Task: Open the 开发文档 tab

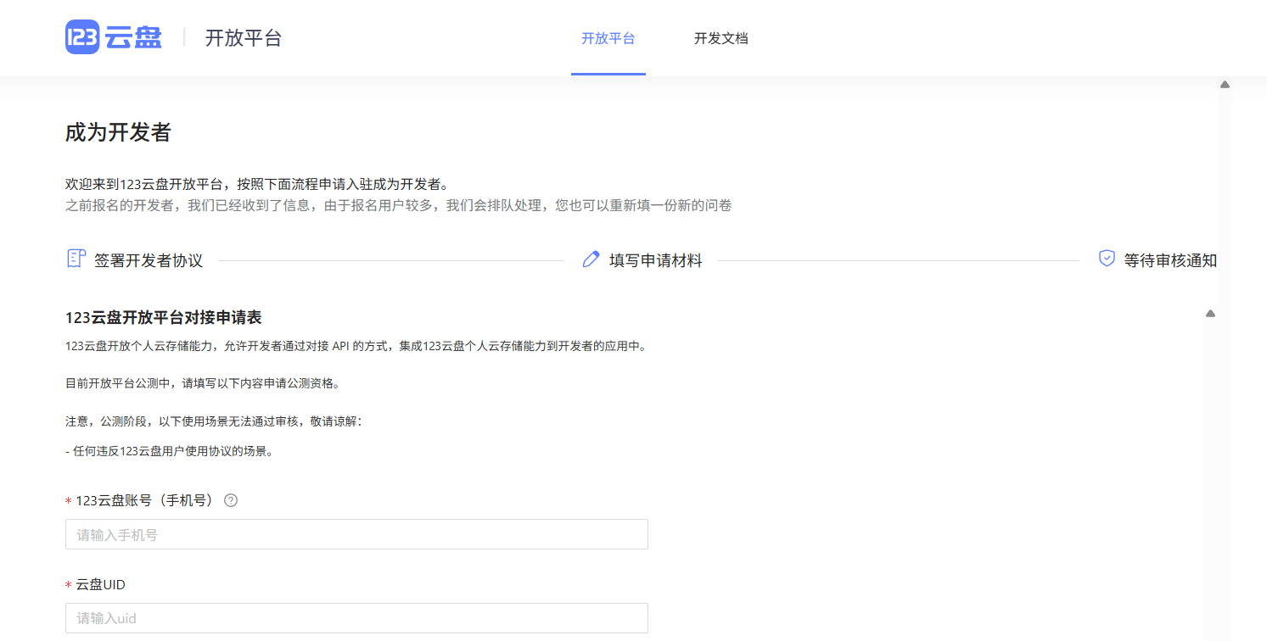Action: [721, 38]
